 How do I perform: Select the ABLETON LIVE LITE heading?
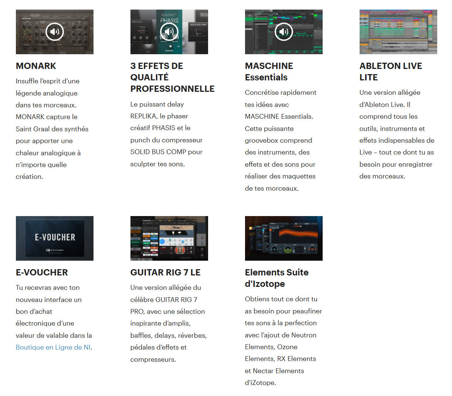click(391, 72)
